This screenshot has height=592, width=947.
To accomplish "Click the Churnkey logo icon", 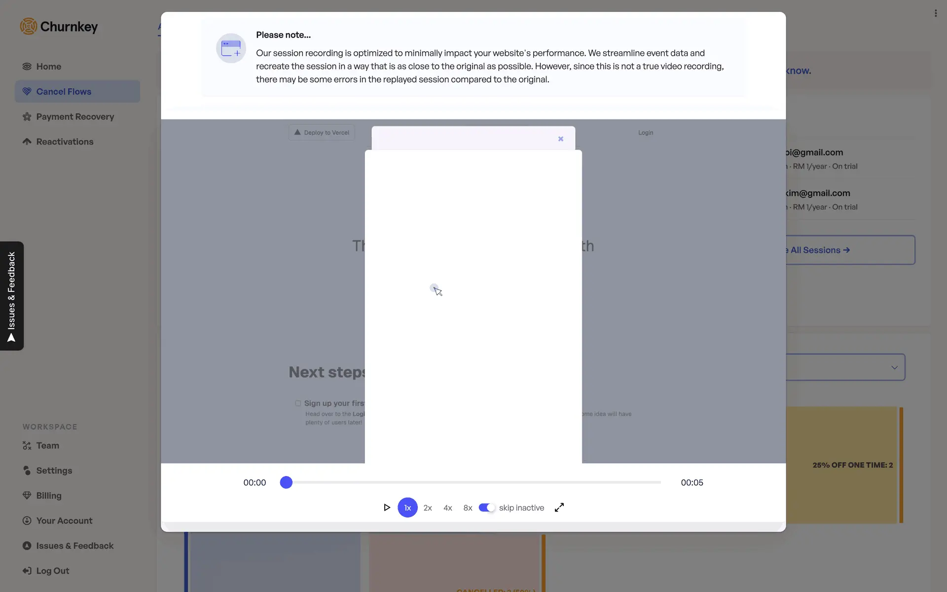I will 29,27.
